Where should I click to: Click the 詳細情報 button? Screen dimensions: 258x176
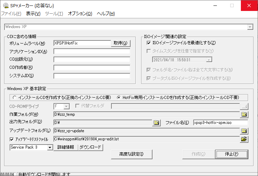click(x=66, y=147)
